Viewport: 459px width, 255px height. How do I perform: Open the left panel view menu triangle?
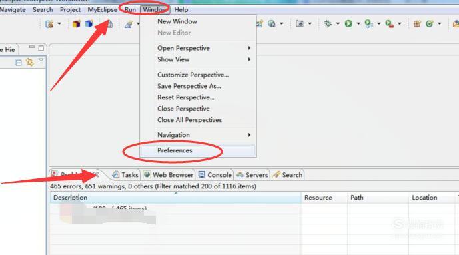pos(41,60)
